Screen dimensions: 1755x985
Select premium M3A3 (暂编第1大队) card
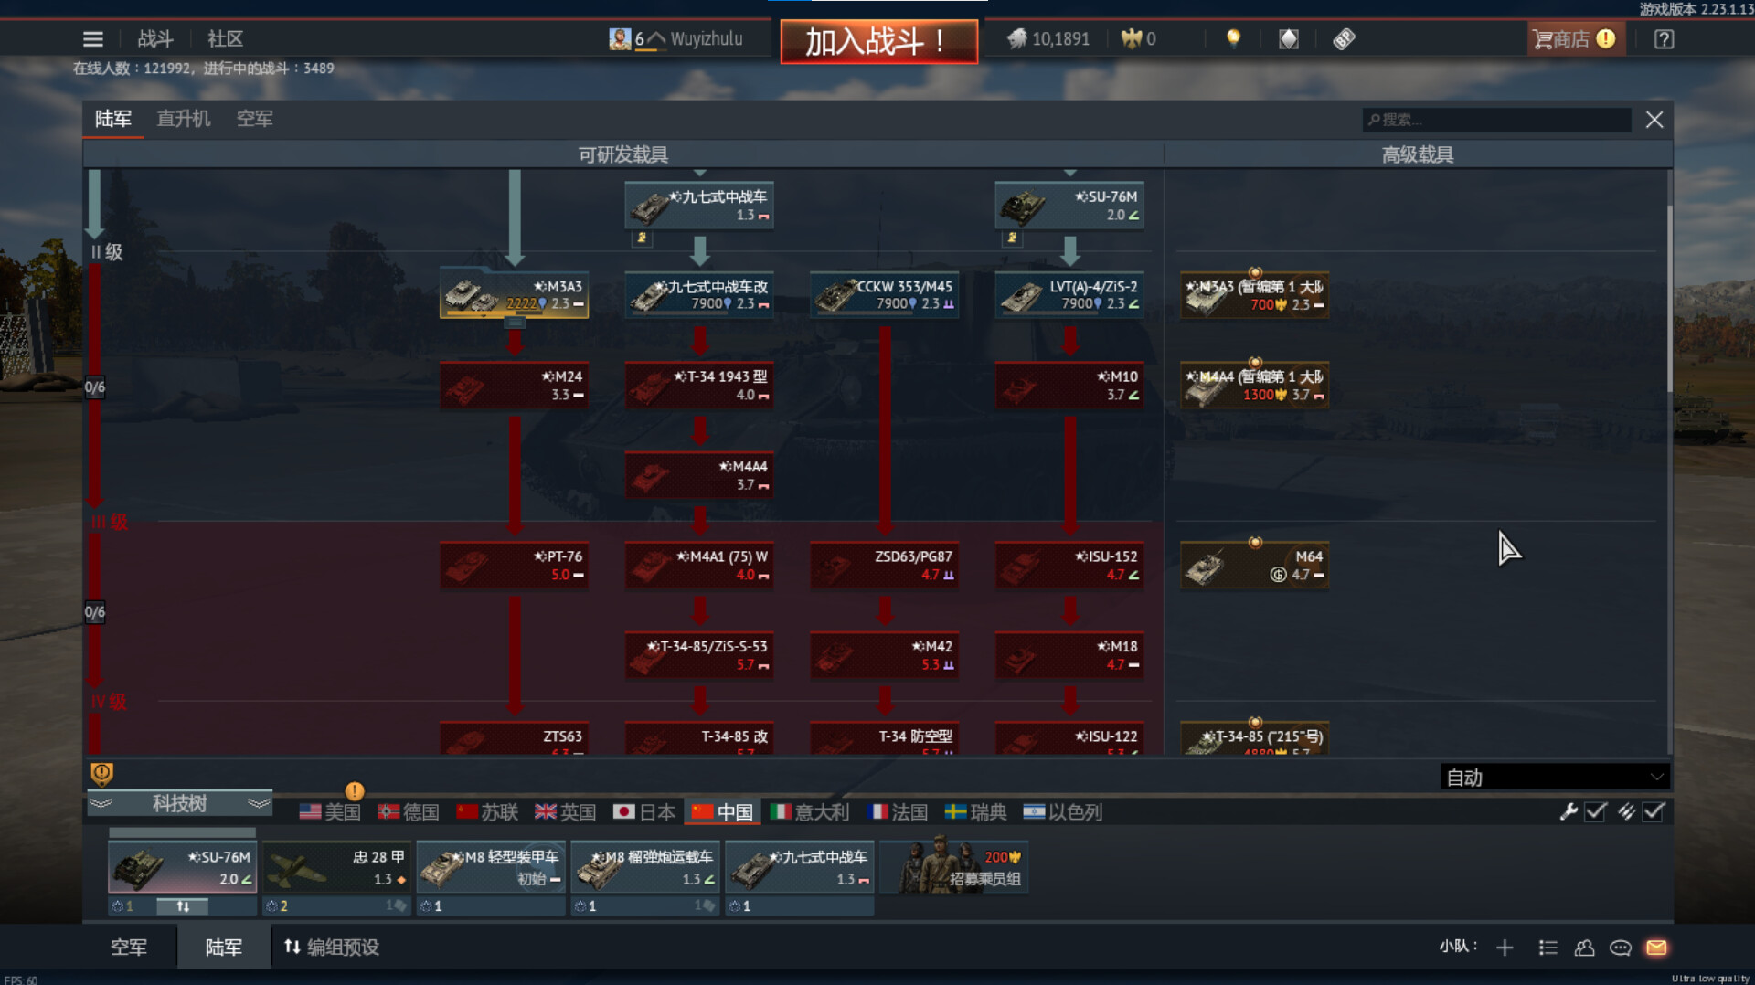click(x=1254, y=294)
